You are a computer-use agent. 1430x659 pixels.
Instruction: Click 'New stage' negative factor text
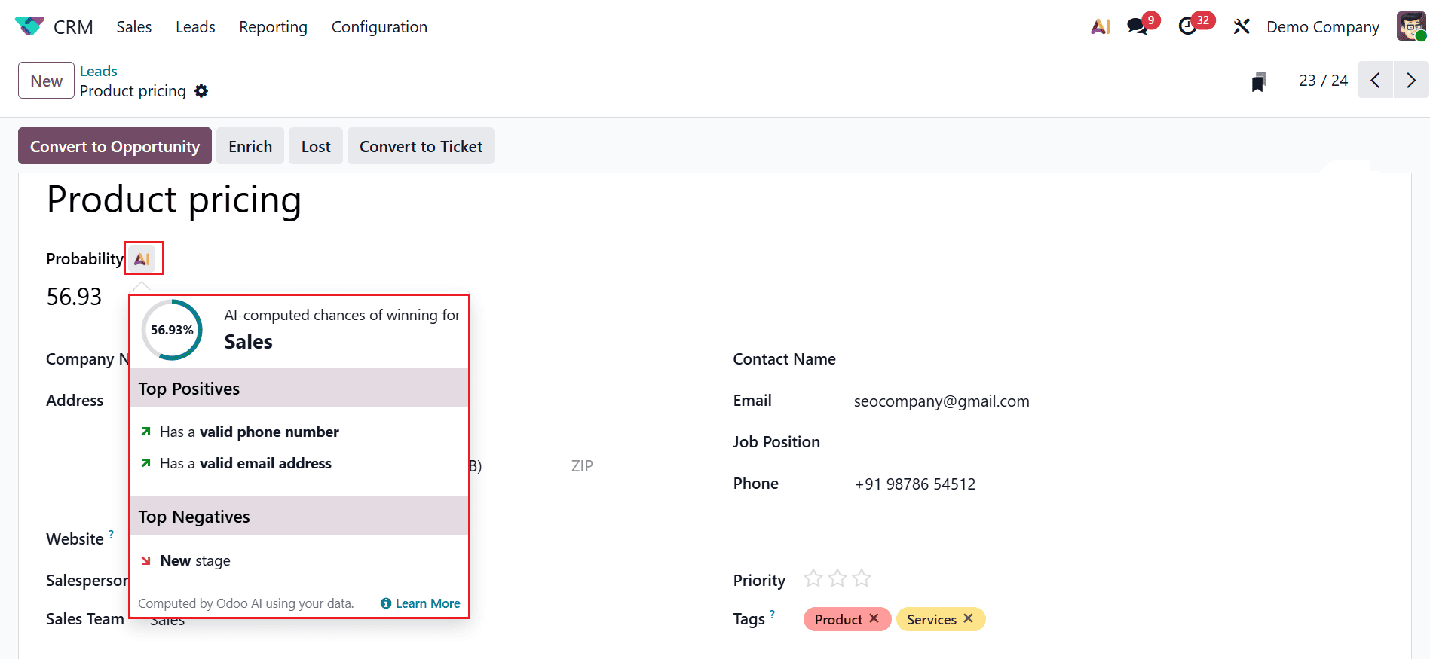click(195, 560)
